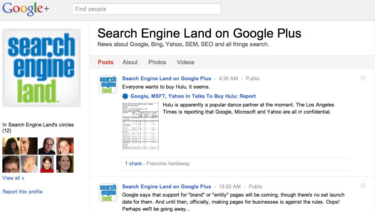This screenshot has height=213, width=375.
Task: Open the Google, MSFT, Yahoo Hulu report link
Action: pyautogui.click(x=193, y=96)
